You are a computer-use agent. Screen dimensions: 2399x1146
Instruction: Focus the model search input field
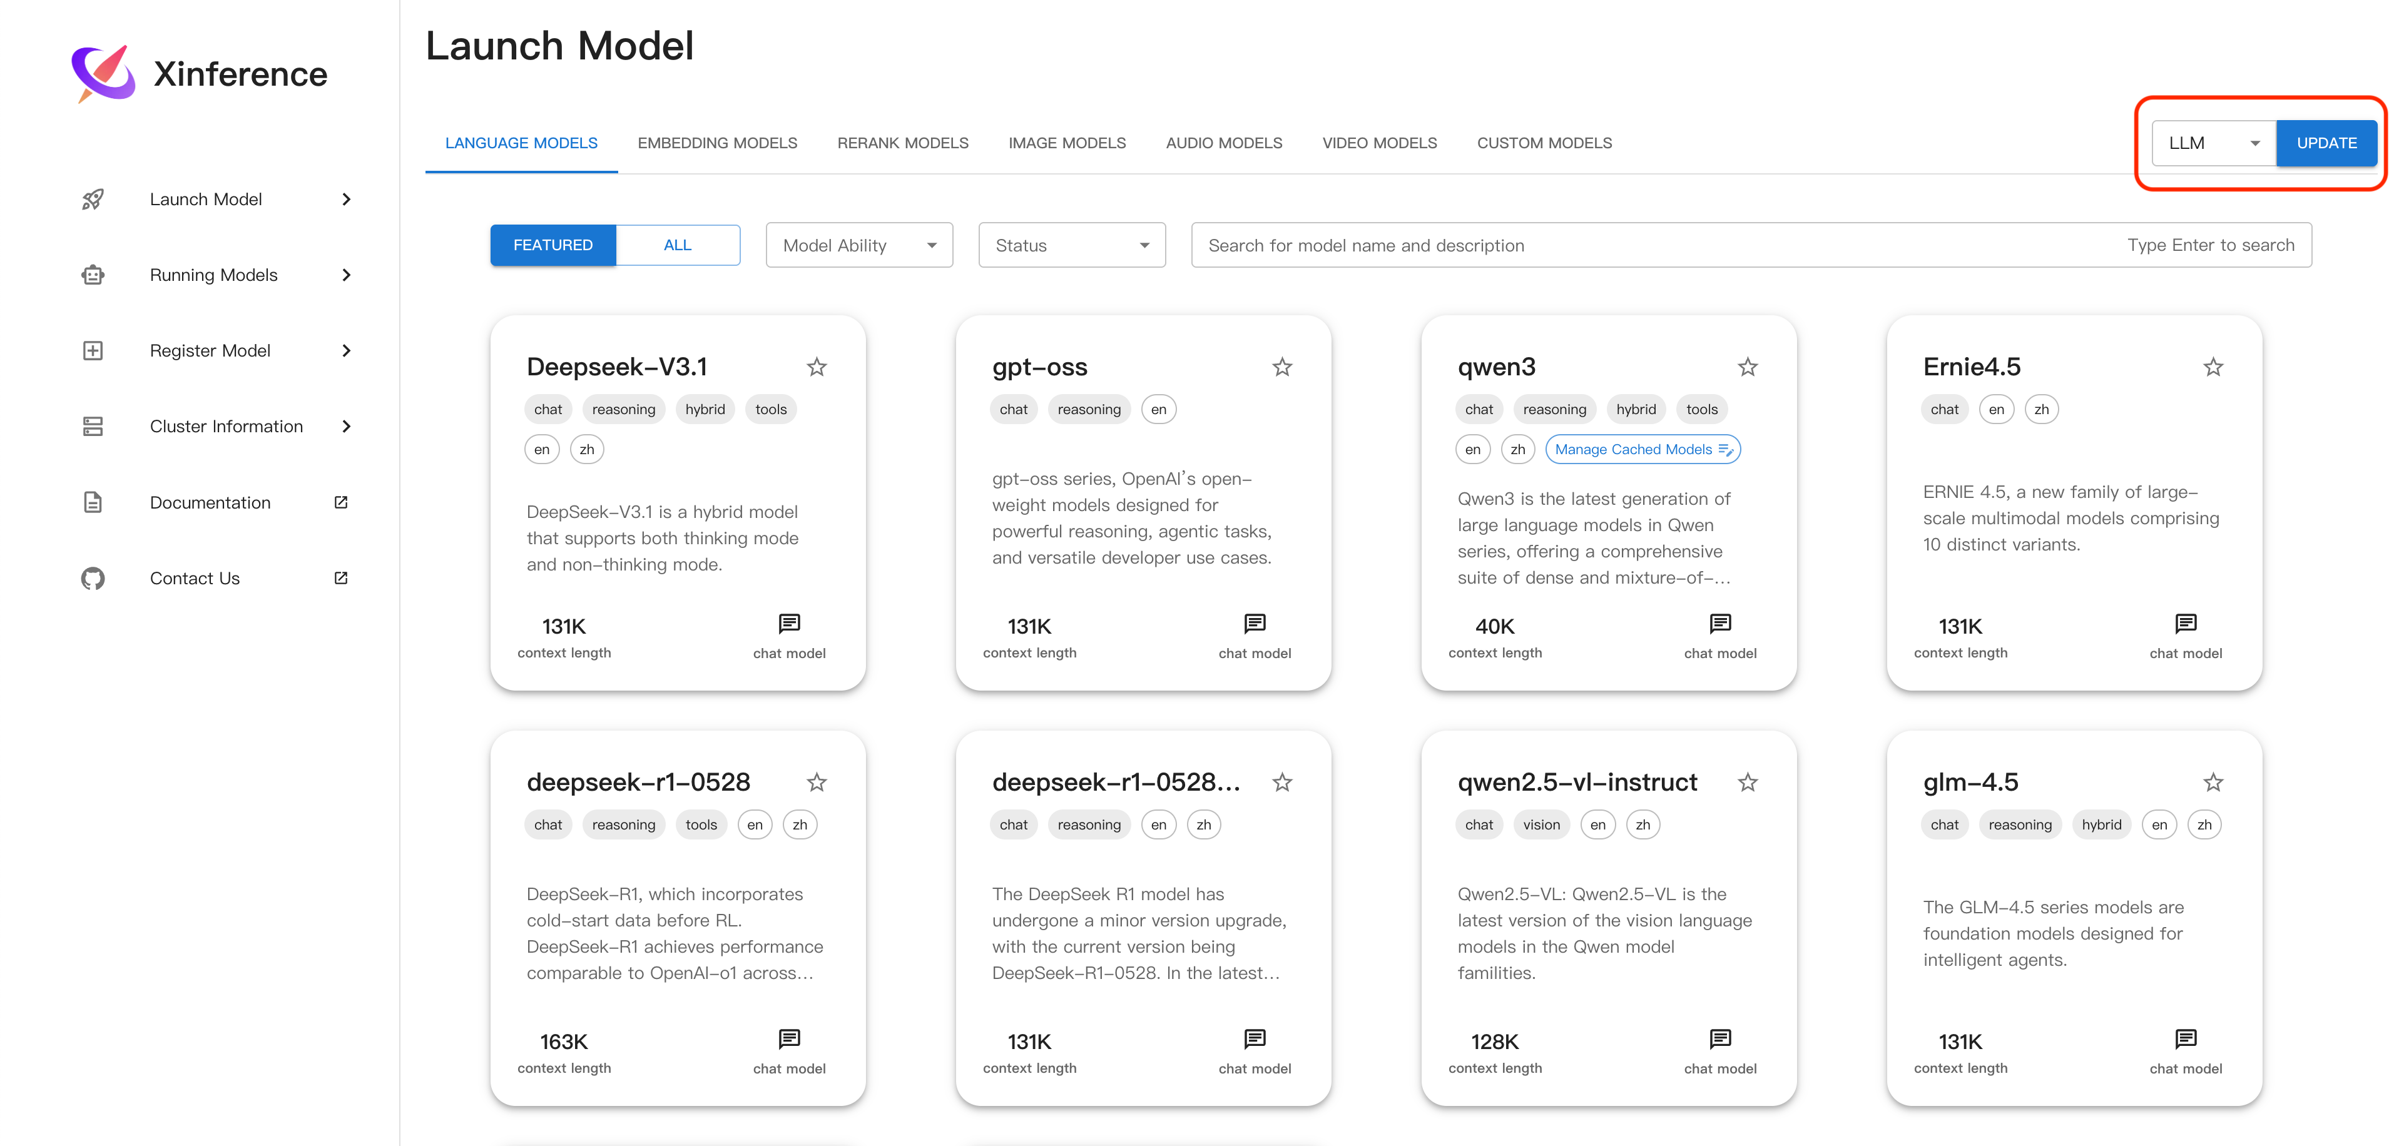(1751, 245)
